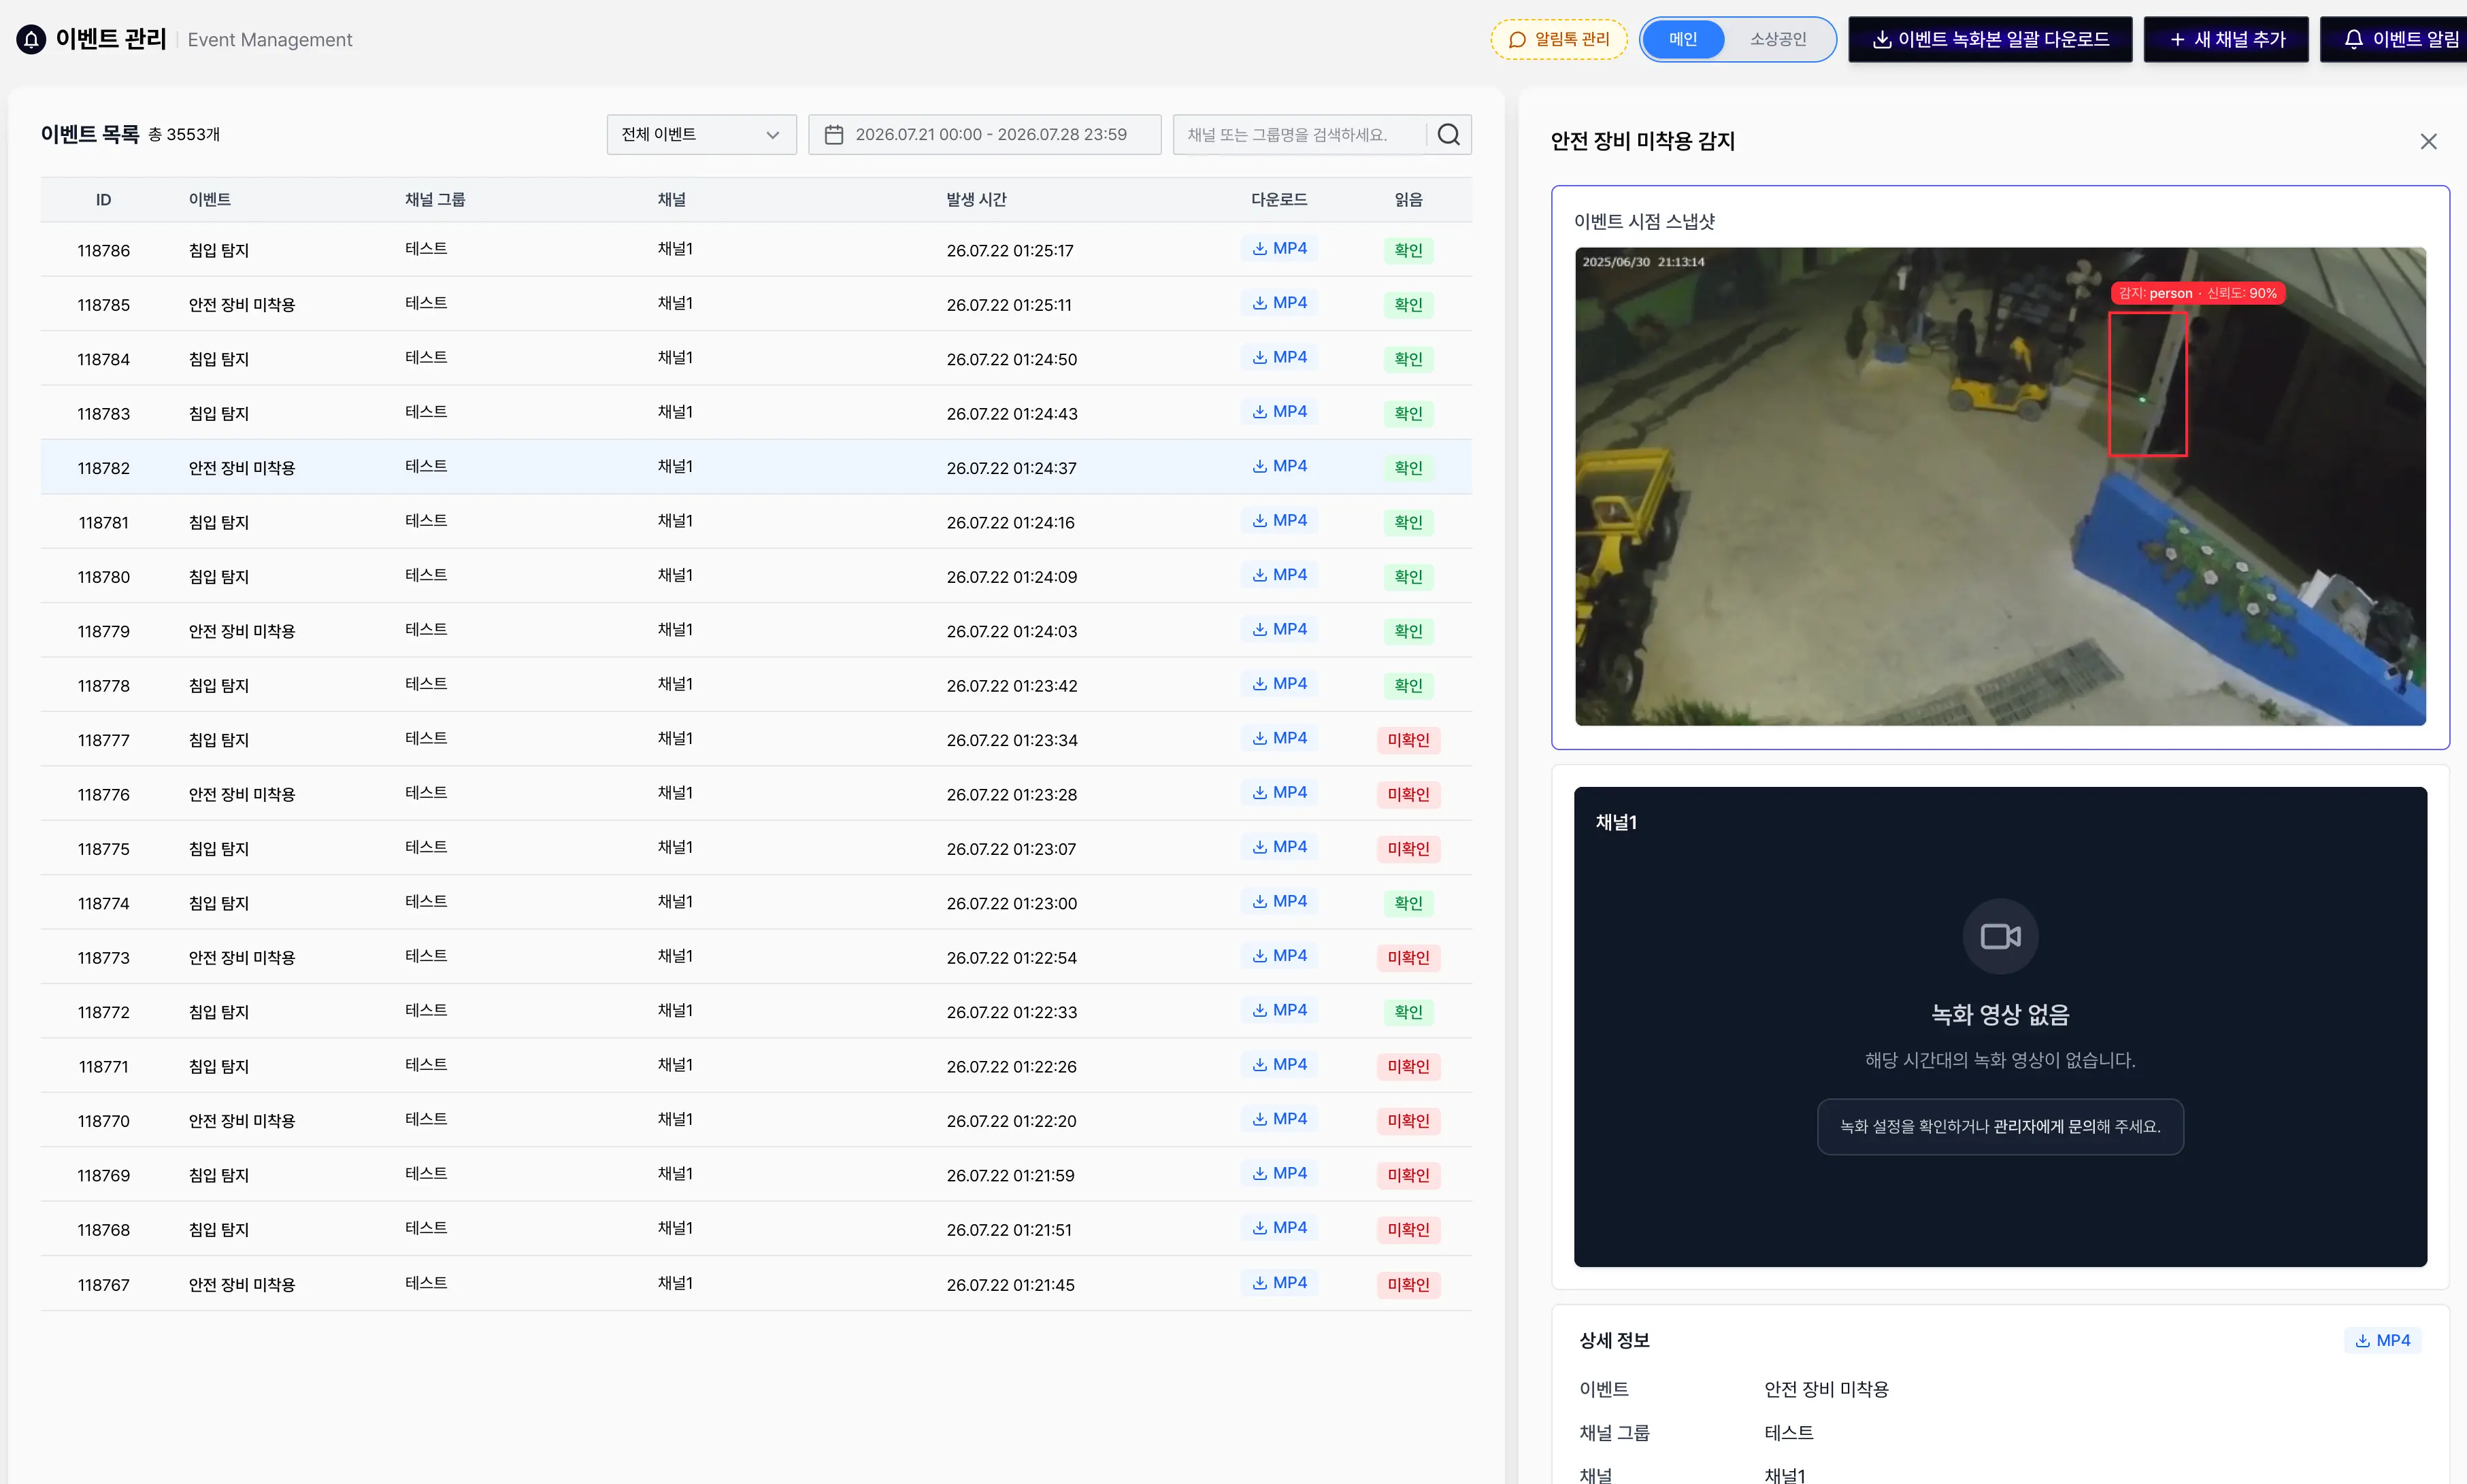The height and width of the screenshot is (1484, 2467).
Task: Toggle 미확인 status for event 118776
Action: pyautogui.click(x=1408, y=794)
